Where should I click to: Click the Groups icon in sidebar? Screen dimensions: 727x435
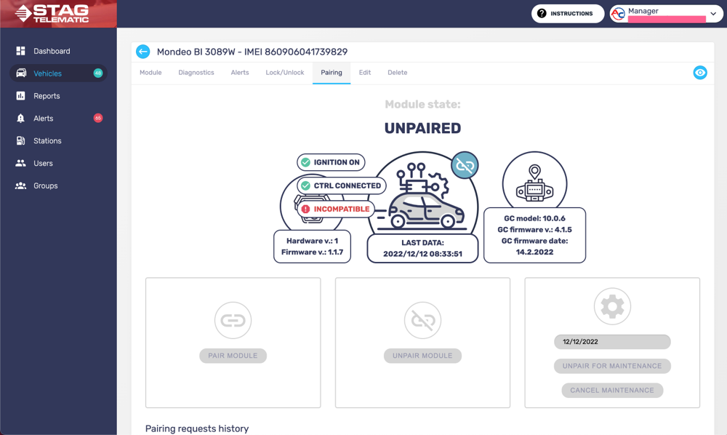(x=20, y=185)
